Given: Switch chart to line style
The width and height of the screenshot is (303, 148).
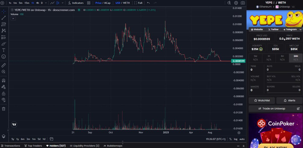Looking at the screenshot, I should coord(52,3).
